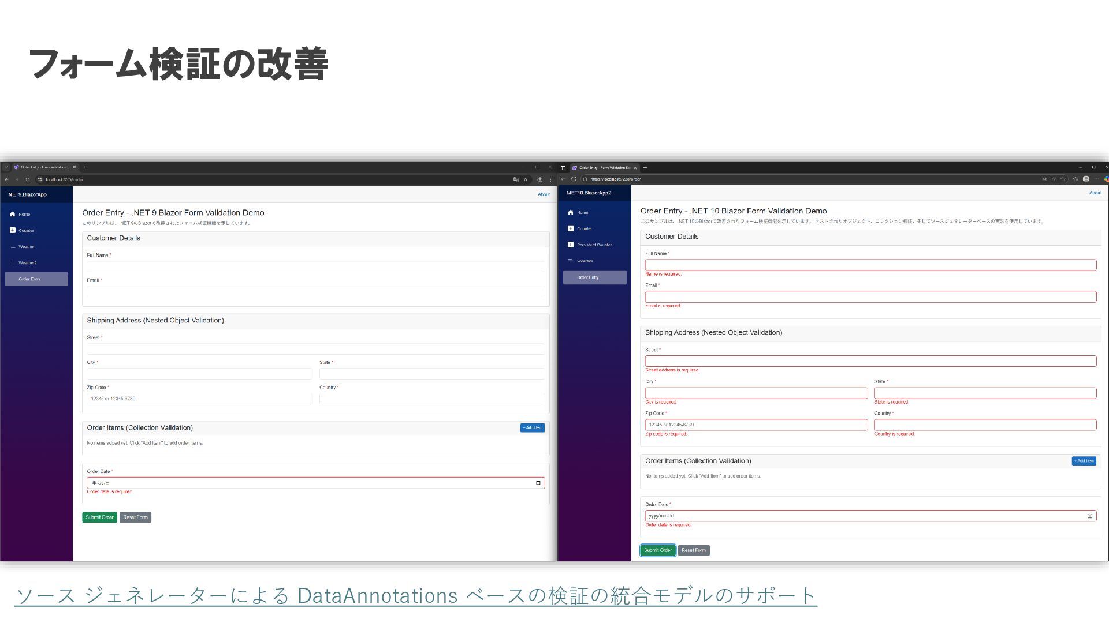Screen dimensions: 1109x623
Task: Click Counter plus icon in NET9 sidebar
Action: (12, 230)
